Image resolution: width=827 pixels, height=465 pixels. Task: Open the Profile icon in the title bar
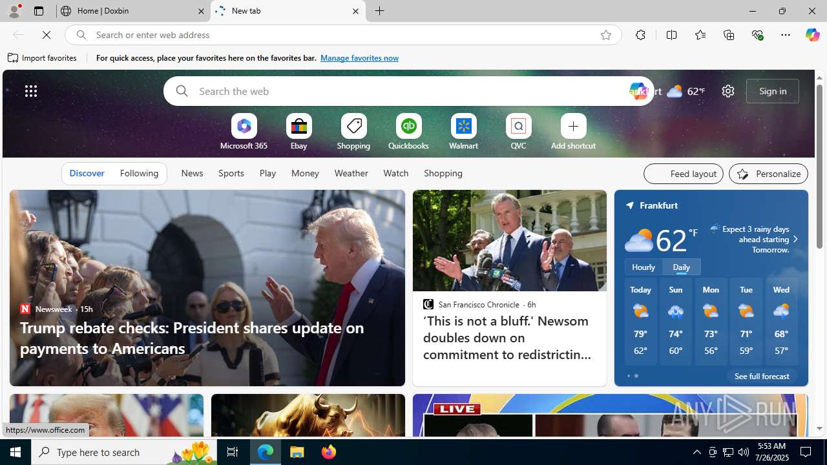pos(14,11)
